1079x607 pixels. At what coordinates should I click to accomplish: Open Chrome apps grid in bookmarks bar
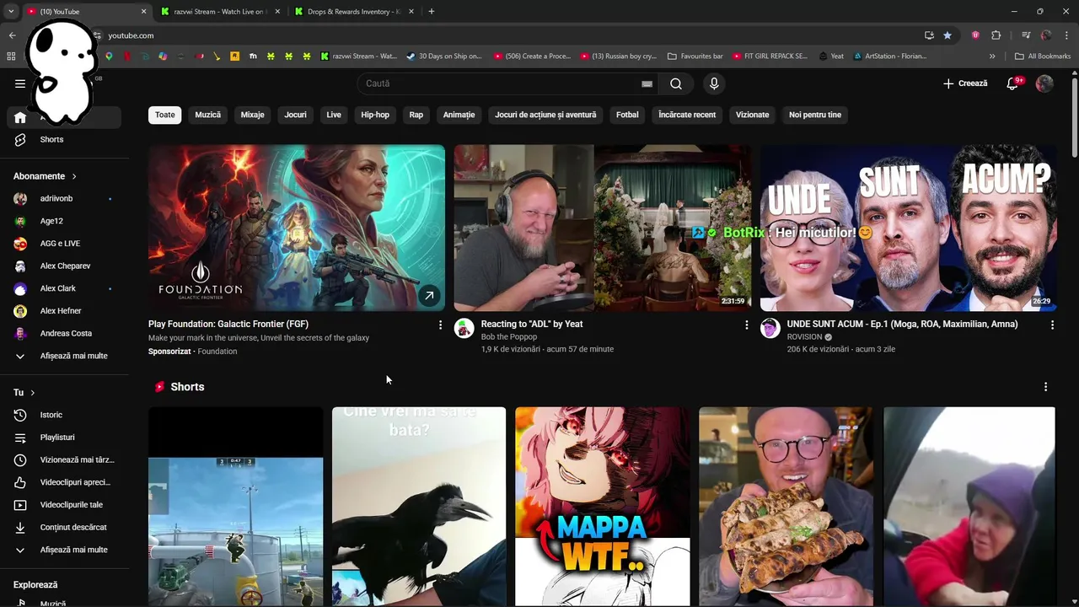pos(11,56)
